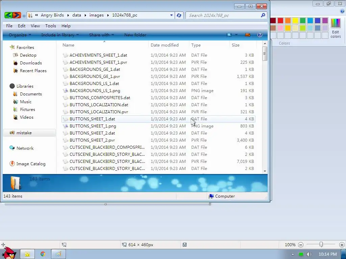
Task: Click file icon of BACKGROUNDS_LS_1.png
Action: (x=65, y=90)
